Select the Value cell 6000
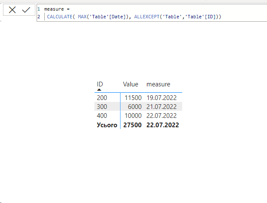This screenshot has width=267, height=203. point(135,107)
